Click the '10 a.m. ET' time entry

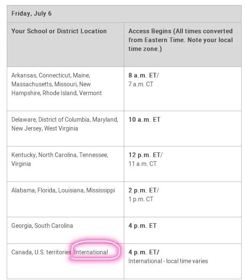click(x=144, y=120)
